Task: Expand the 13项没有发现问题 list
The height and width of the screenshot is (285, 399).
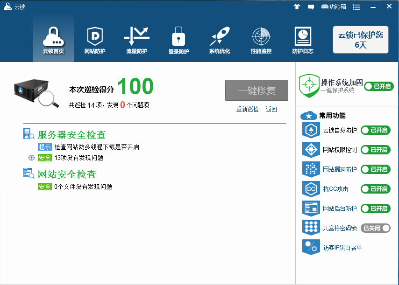Action: coord(31,158)
